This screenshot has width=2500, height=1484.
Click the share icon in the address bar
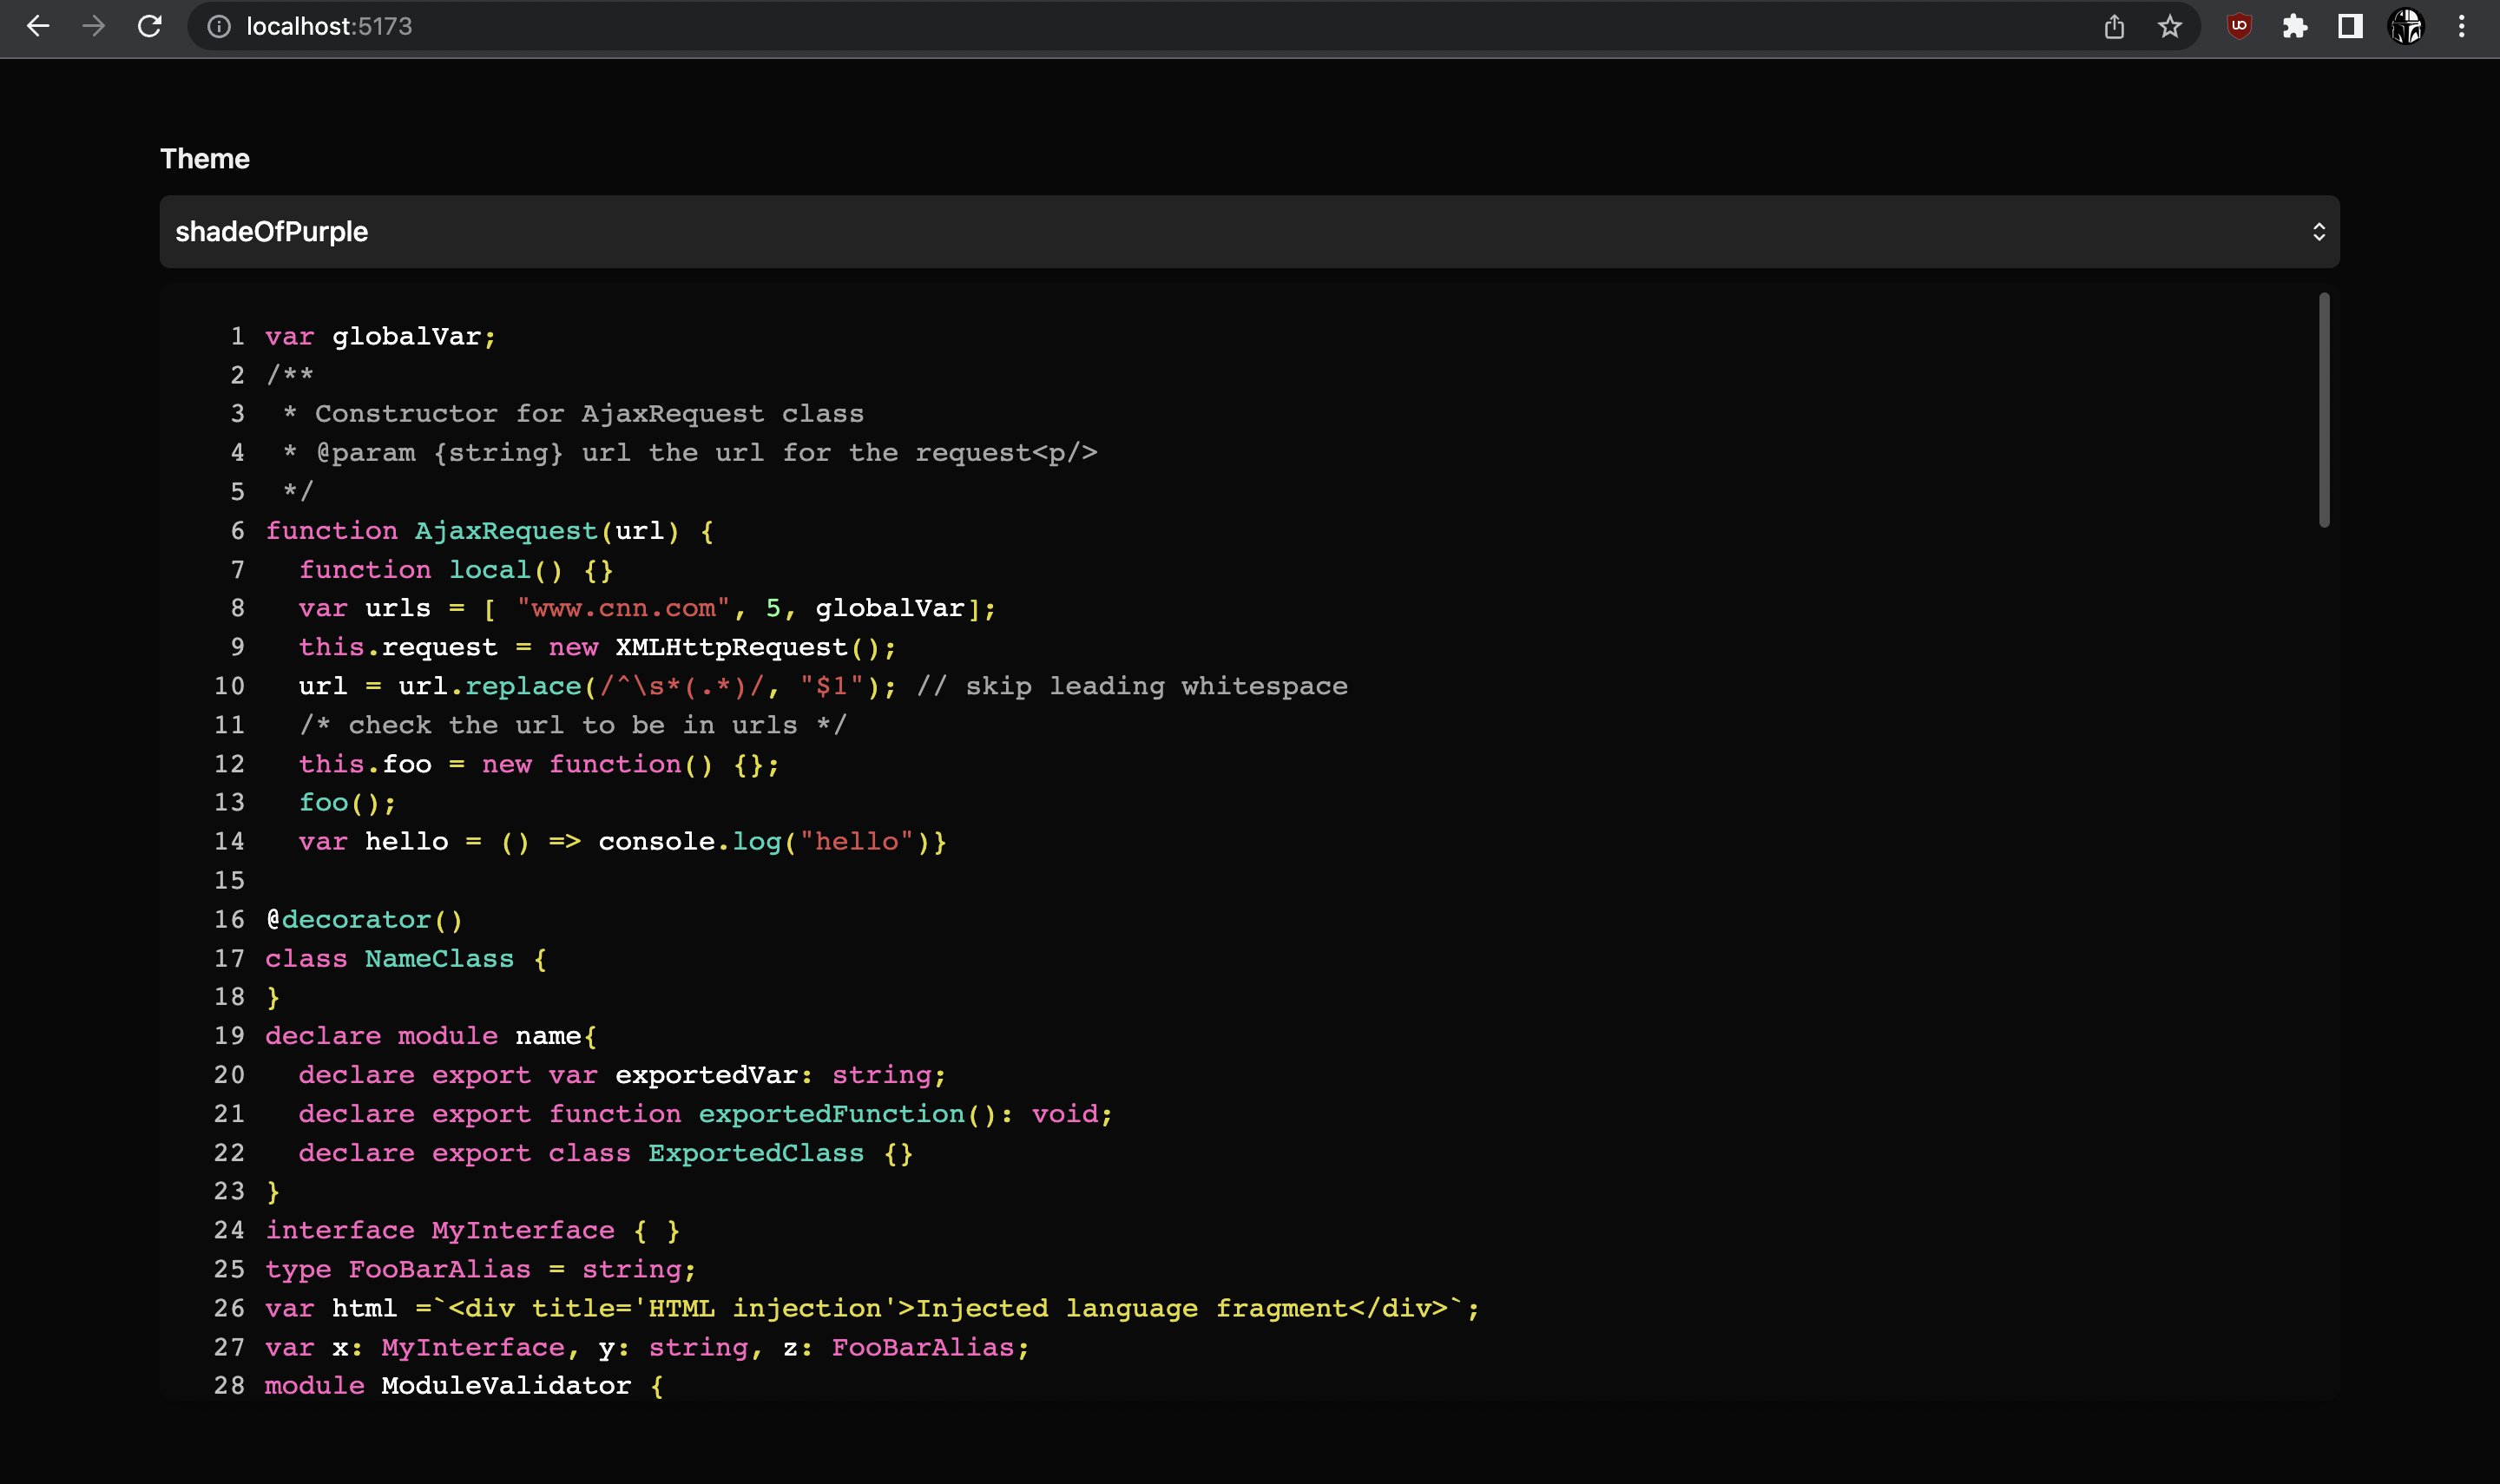(x=2114, y=26)
